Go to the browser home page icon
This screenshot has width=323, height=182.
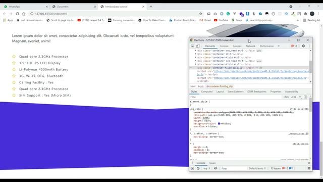24,14
